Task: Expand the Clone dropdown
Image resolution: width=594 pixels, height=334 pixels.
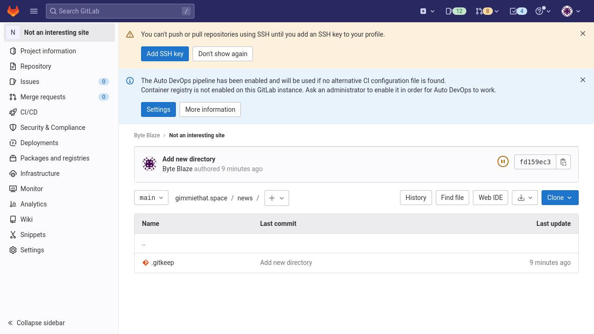Action: [x=560, y=198]
